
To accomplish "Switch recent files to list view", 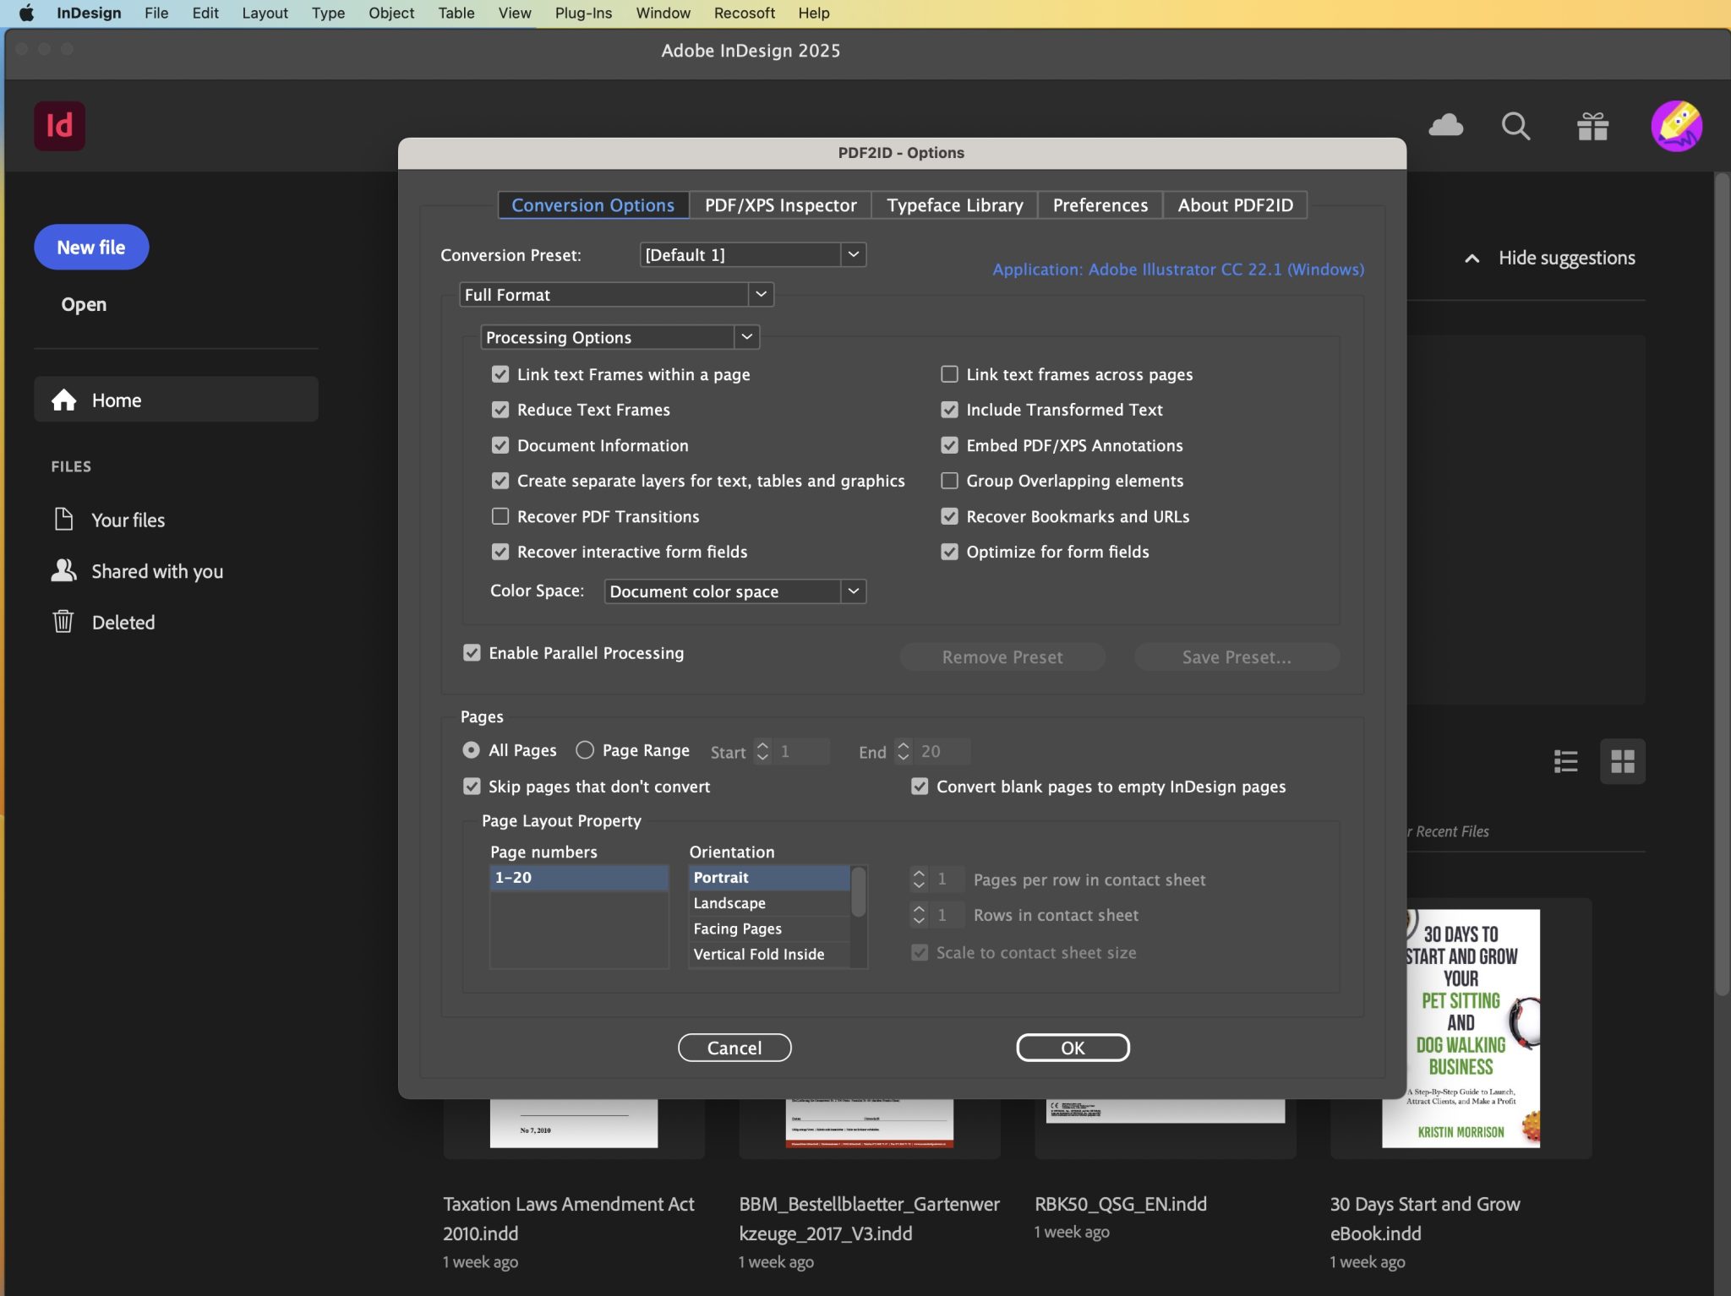I will (x=1565, y=761).
